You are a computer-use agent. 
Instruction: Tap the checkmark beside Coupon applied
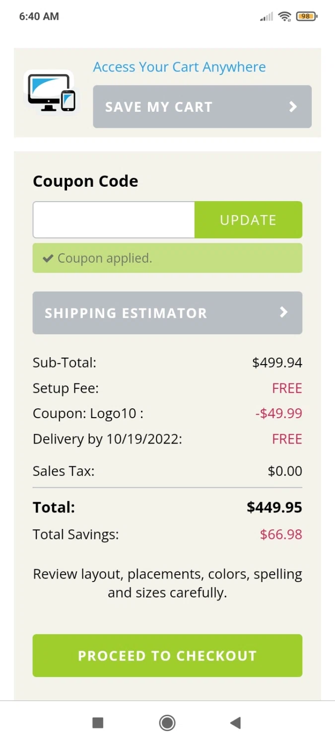[x=48, y=258]
